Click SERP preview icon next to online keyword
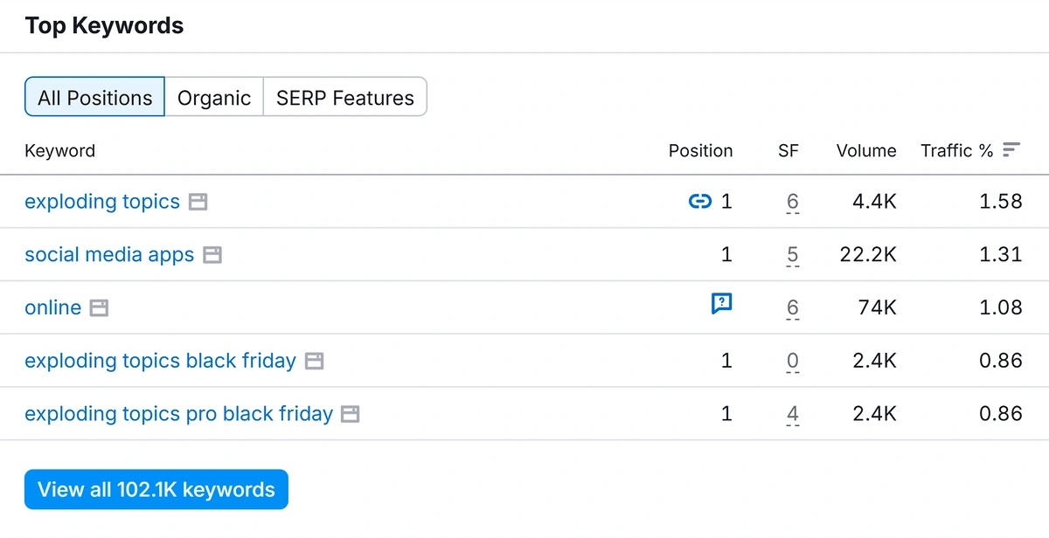The width and height of the screenshot is (1049, 538). pos(100,308)
